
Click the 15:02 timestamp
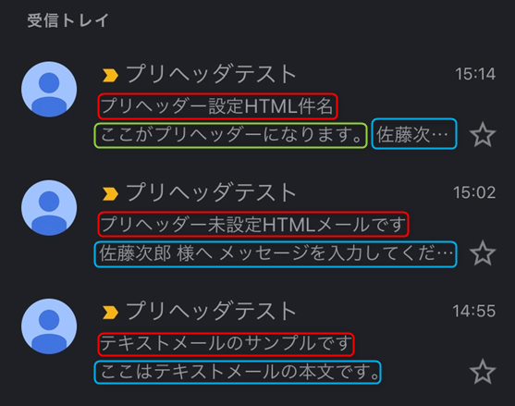point(474,192)
